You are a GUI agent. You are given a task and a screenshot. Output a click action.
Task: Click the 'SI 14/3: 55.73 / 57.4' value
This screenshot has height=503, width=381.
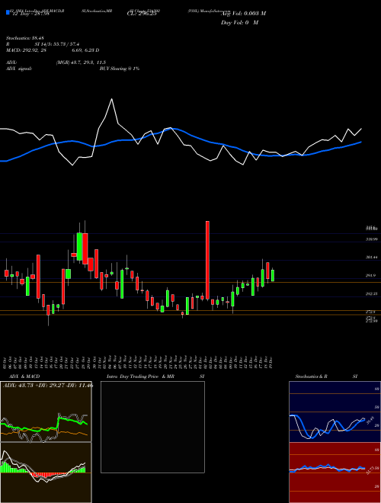(57, 44)
